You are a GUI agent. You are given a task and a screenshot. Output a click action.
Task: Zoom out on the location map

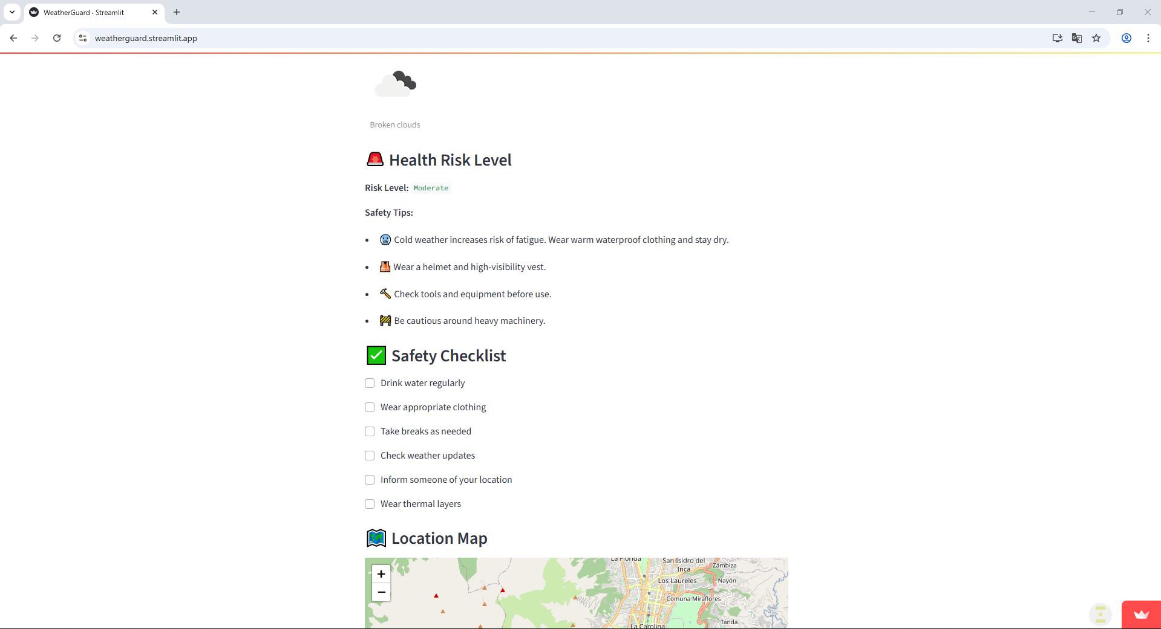pos(381,592)
